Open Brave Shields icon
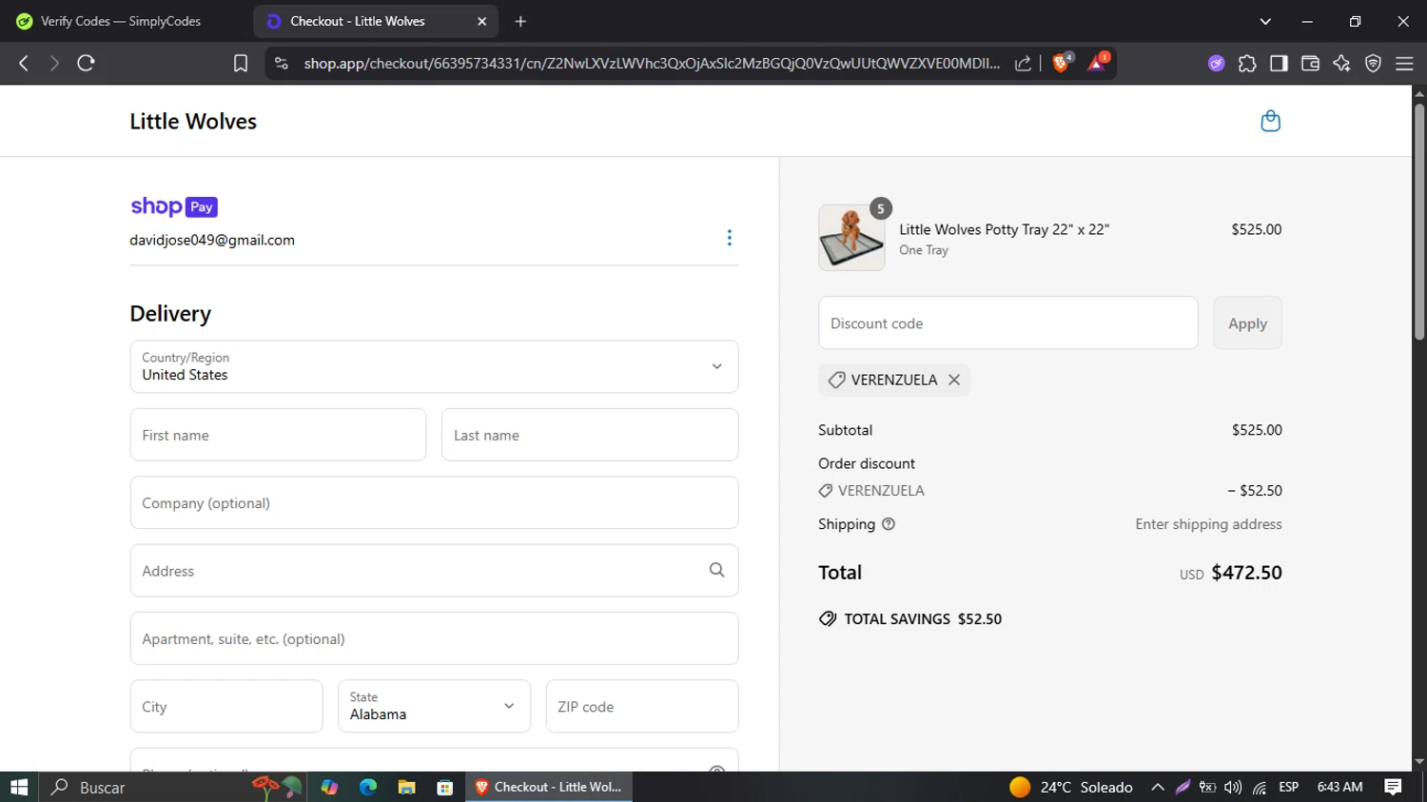1427x802 pixels. point(1063,62)
